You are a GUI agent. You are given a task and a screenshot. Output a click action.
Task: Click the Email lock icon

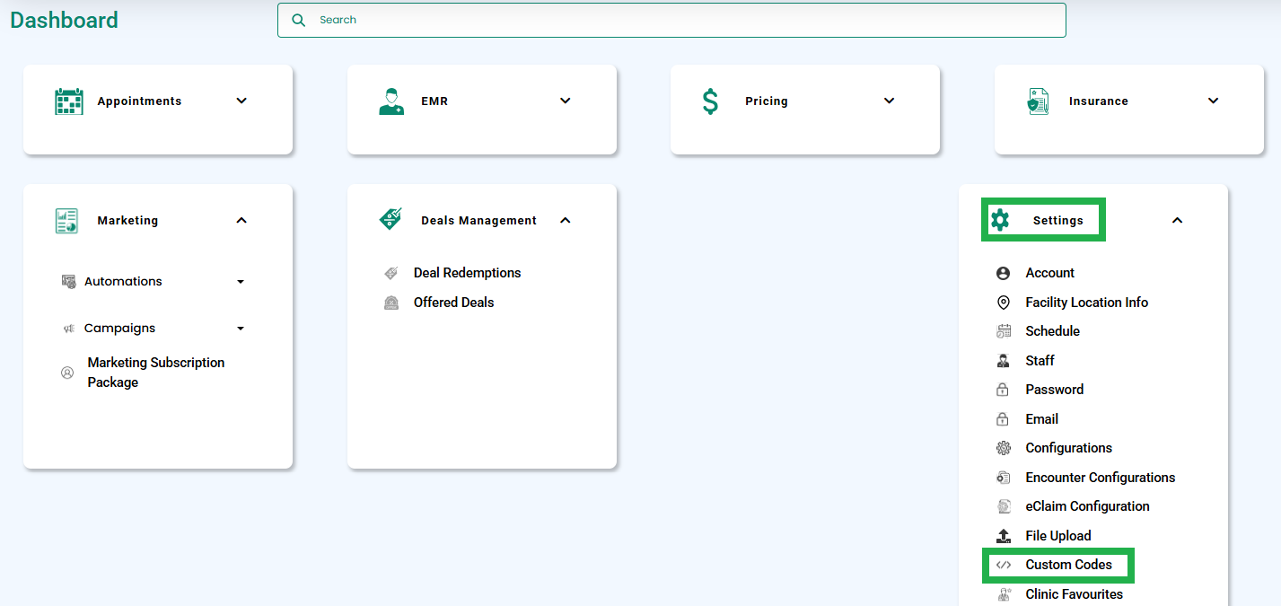(x=1004, y=419)
